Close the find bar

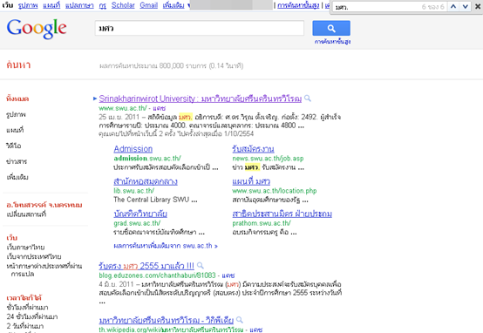click(478, 6)
